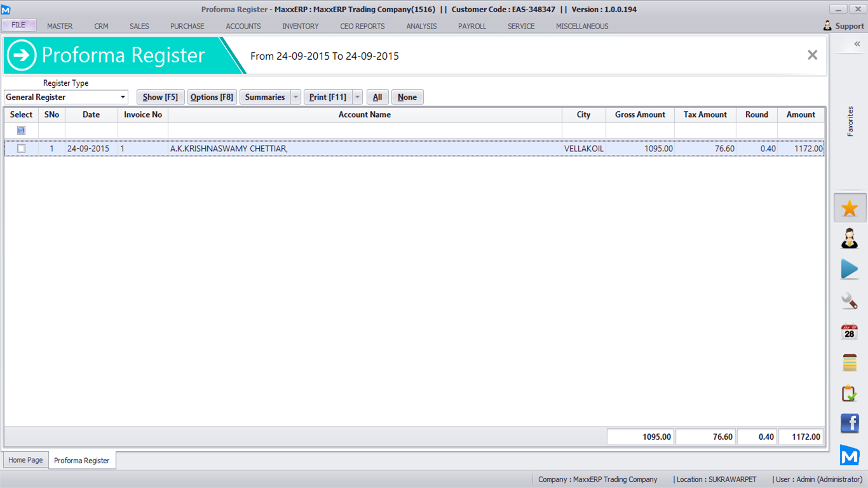Image resolution: width=868 pixels, height=488 pixels.
Task: Open the calendar icon in sidebar
Action: pyautogui.click(x=850, y=331)
